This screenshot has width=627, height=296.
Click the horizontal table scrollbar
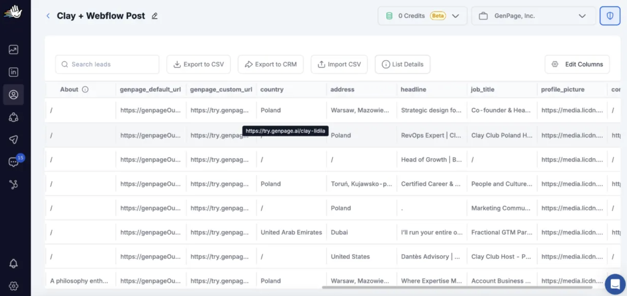(457, 287)
